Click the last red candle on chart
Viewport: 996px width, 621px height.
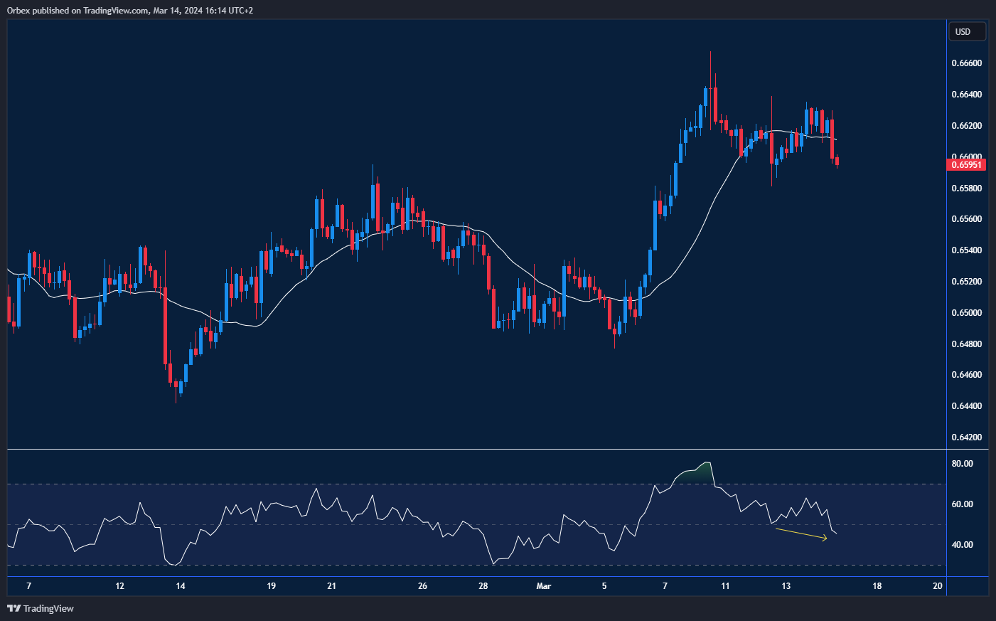(x=837, y=161)
